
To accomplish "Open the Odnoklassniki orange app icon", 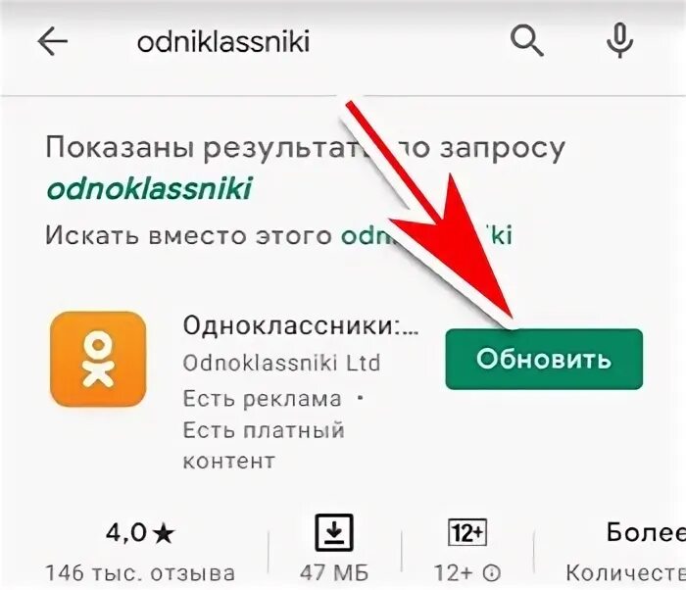I will tap(98, 359).
